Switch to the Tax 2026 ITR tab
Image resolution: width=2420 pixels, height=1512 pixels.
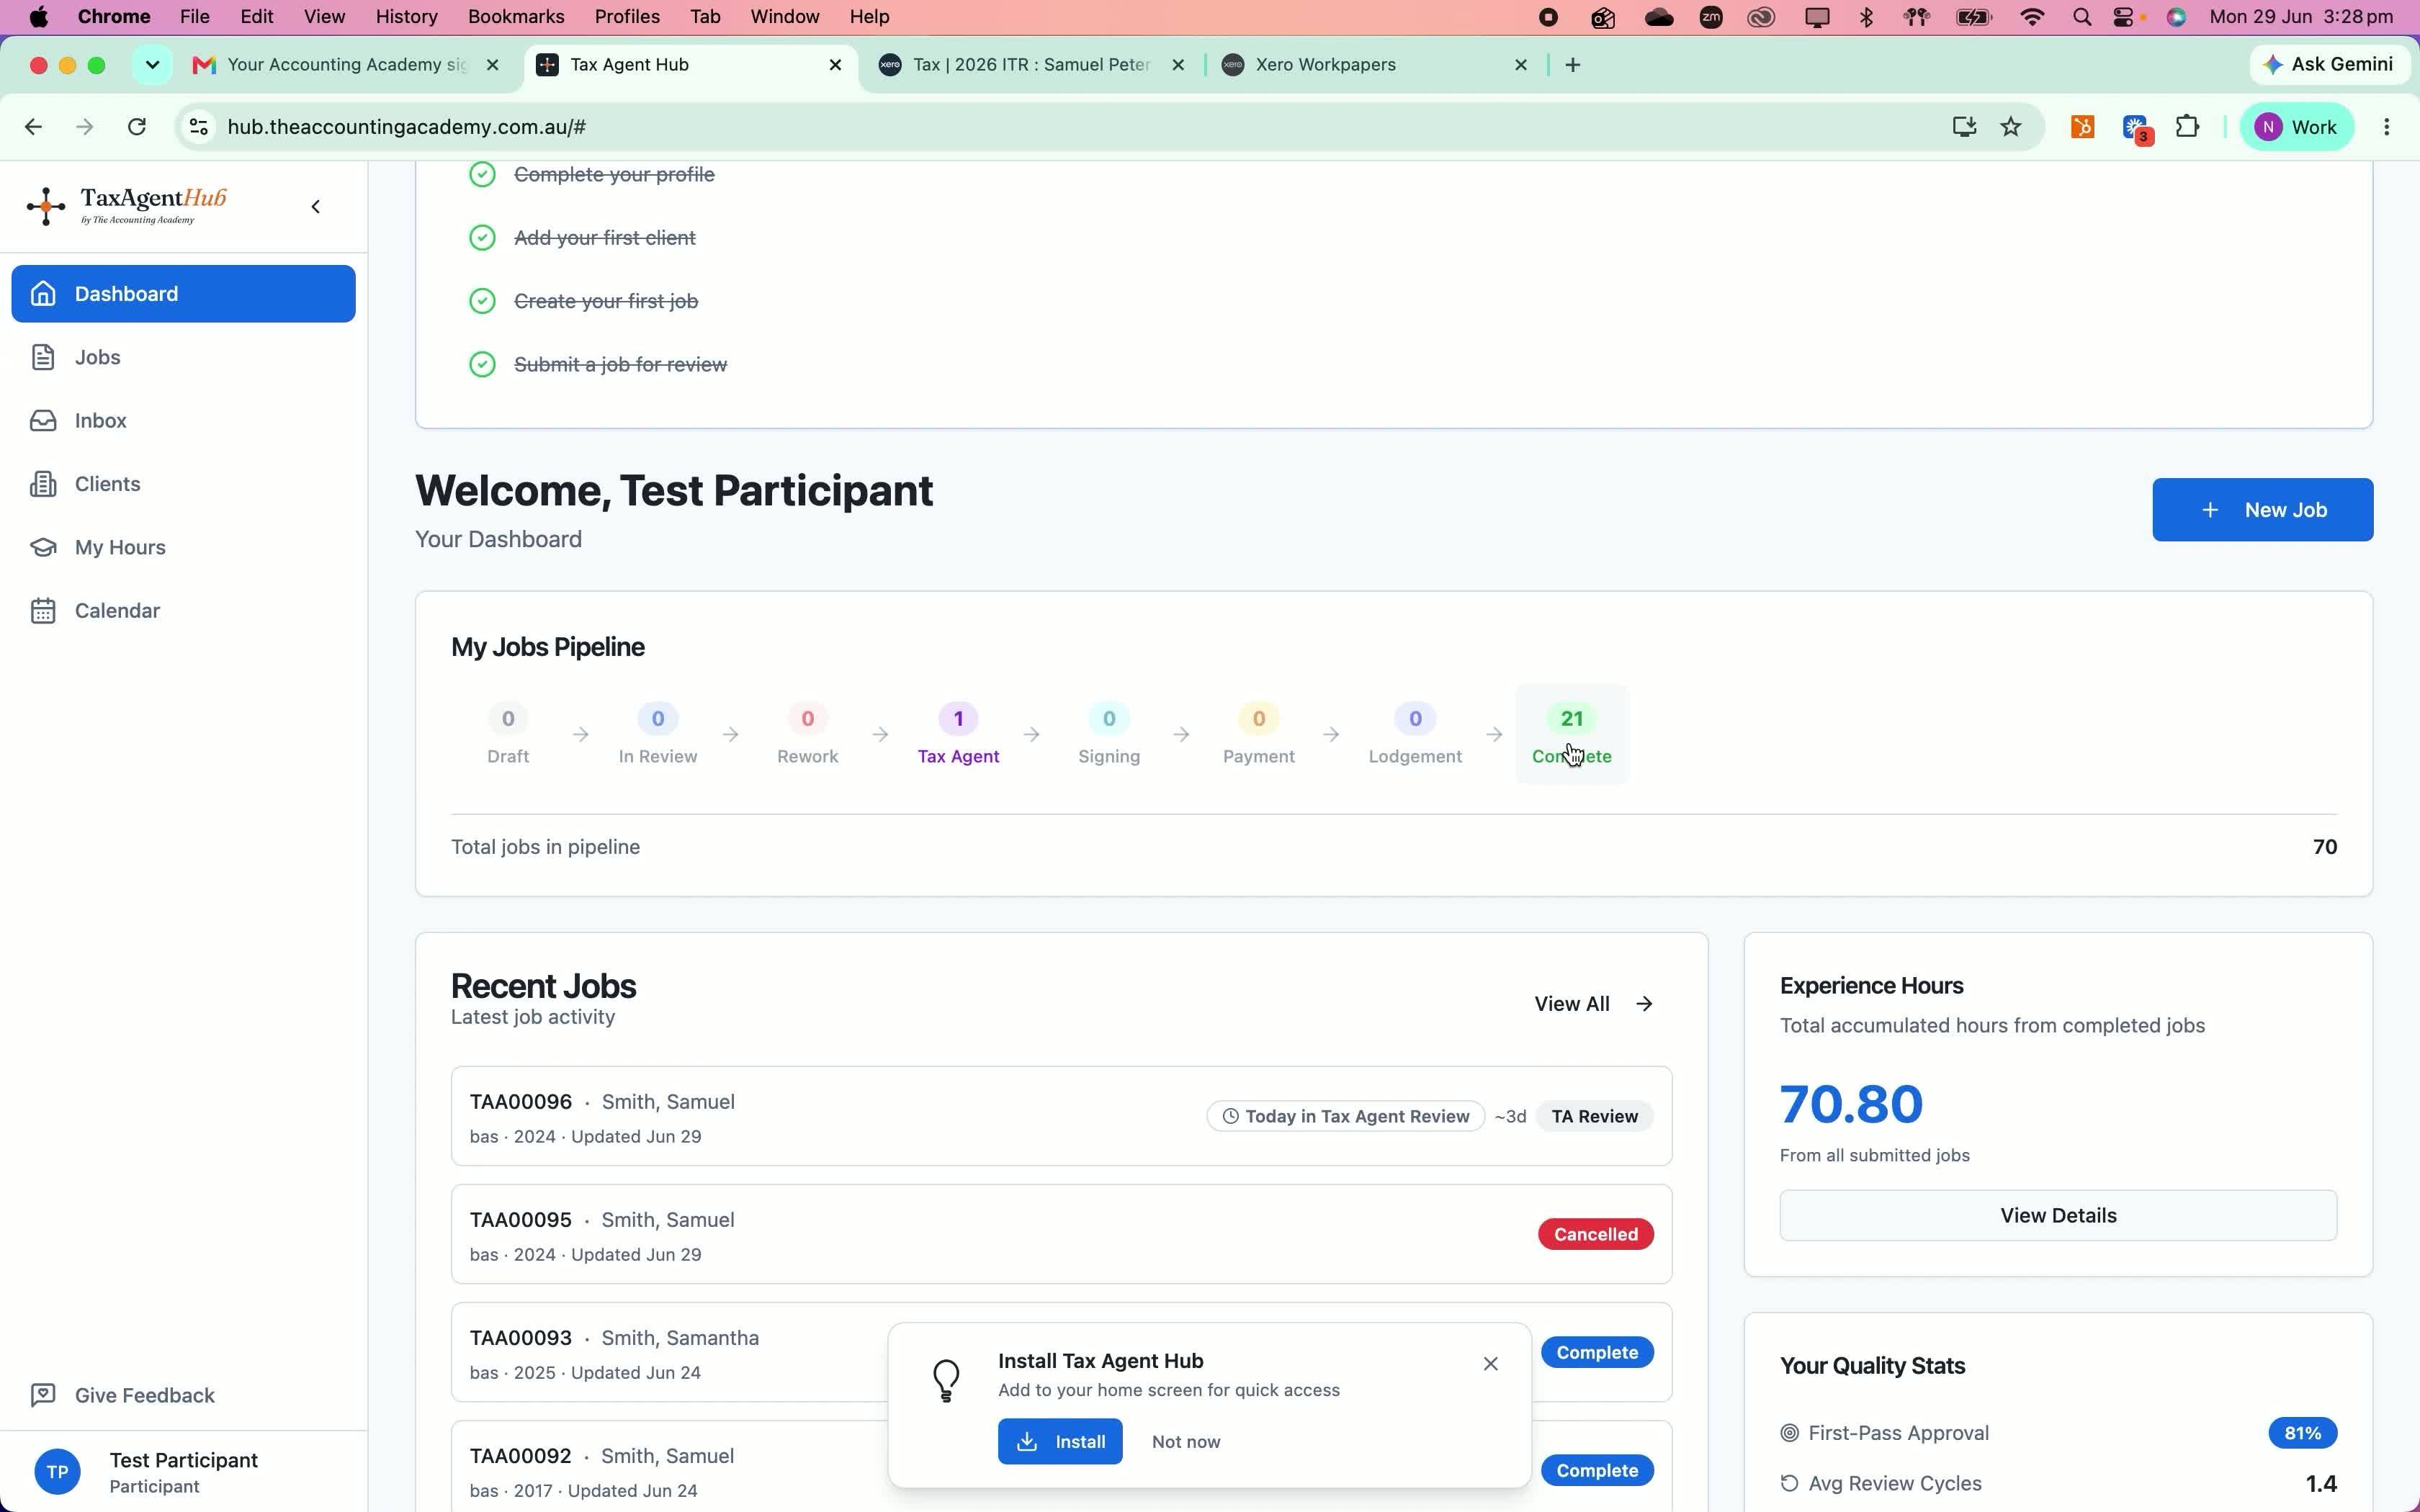(1030, 65)
